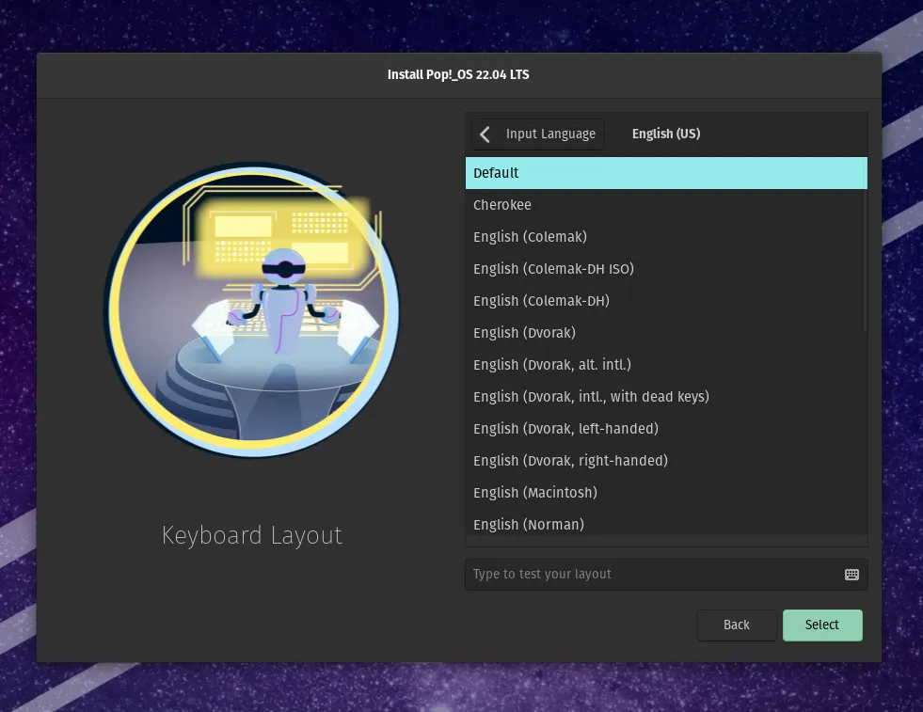Click the back chevron arrow icon
Image resolution: width=923 pixels, height=712 pixels.
pyautogui.click(x=485, y=134)
